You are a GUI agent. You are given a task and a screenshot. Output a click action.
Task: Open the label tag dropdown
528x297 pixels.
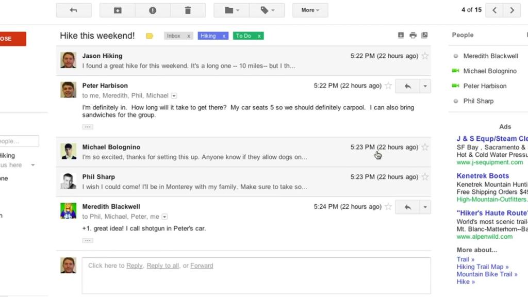[x=267, y=10]
